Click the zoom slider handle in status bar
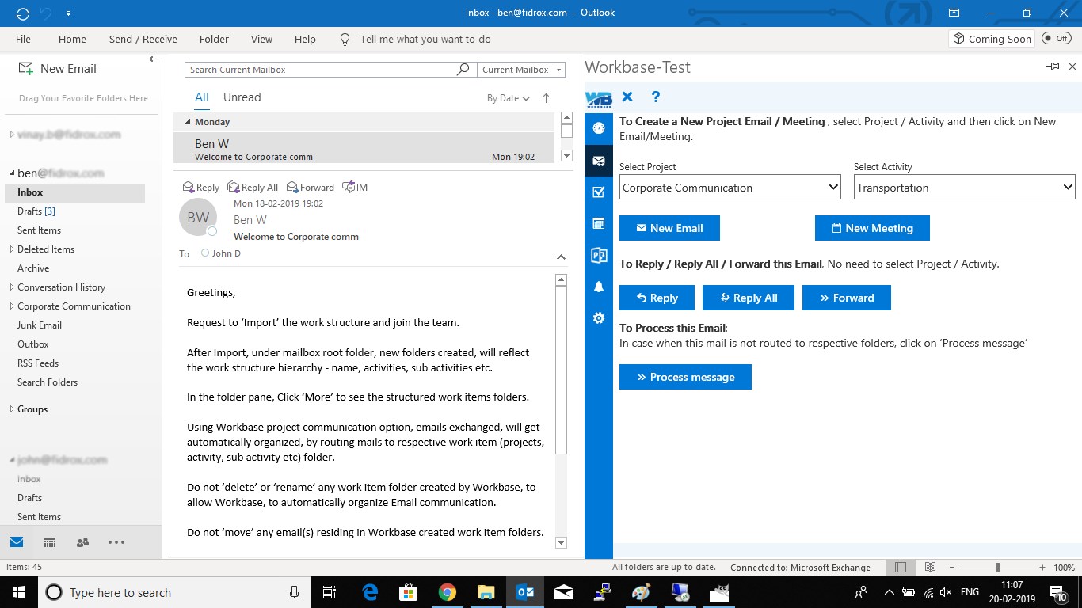Viewport: 1082px width, 608px height. pyautogui.click(x=997, y=568)
